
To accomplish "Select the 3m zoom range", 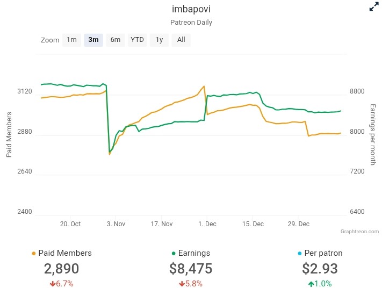I will tap(93, 40).
